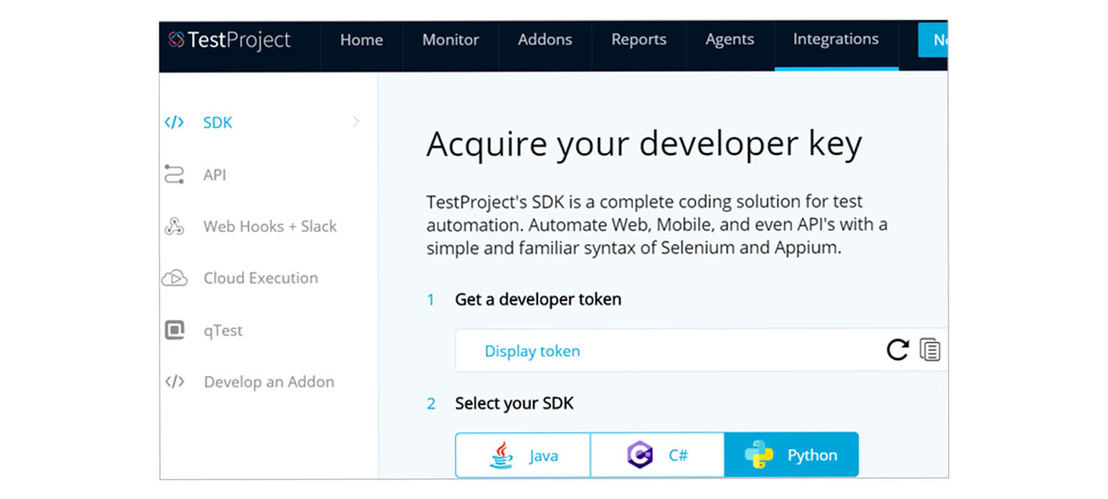Select SDK in the sidebar
The width and height of the screenshot is (1108, 499).
coord(218,123)
